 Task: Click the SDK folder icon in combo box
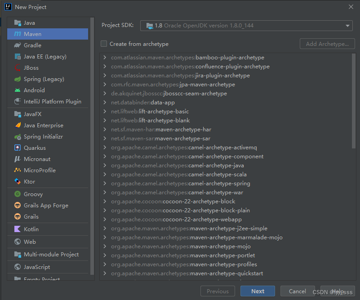point(150,26)
